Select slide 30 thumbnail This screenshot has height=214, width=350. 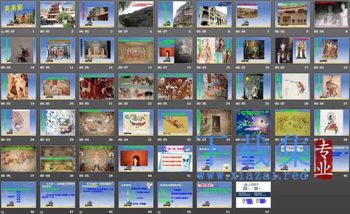(x=97, y=122)
